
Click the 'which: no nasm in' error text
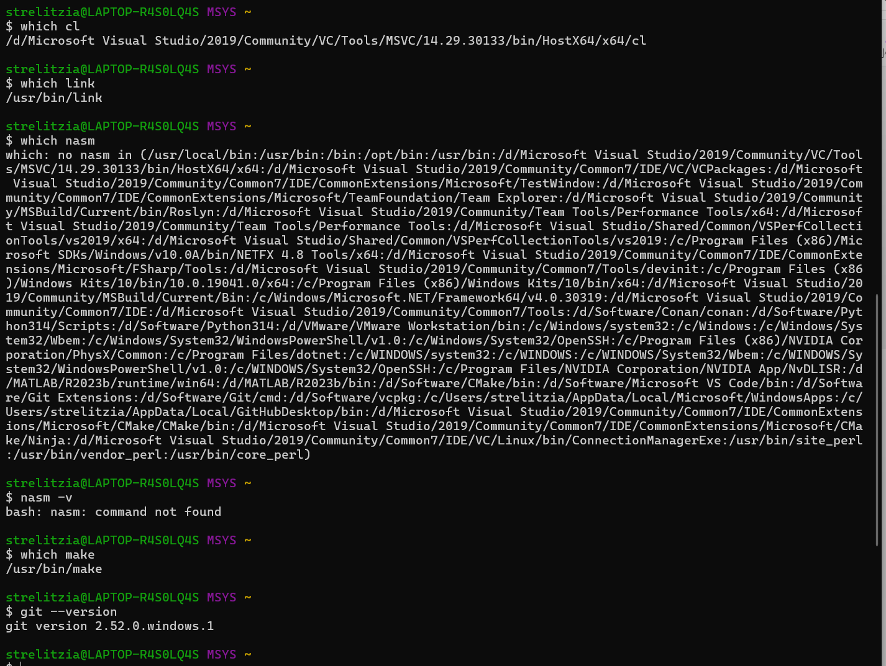tap(69, 155)
